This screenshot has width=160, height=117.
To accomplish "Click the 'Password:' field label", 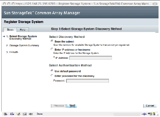I will pos(59,81).
